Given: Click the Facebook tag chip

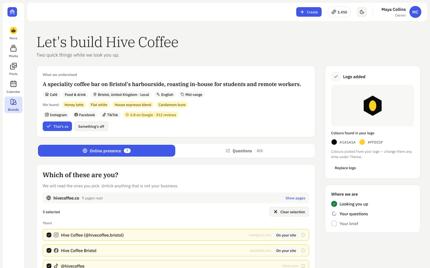Looking at the screenshot, I should (85, 115).
